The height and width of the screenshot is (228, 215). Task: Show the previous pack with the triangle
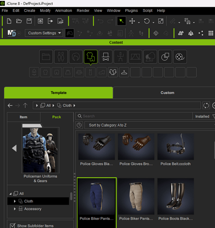pyautogui.click(x=14, y=148)
